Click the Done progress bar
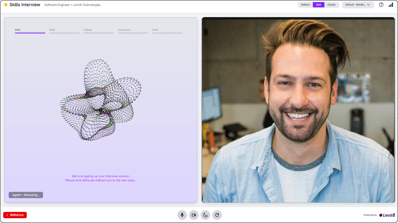The height and width of the screenshot is (223, 398). pos(167,33)
